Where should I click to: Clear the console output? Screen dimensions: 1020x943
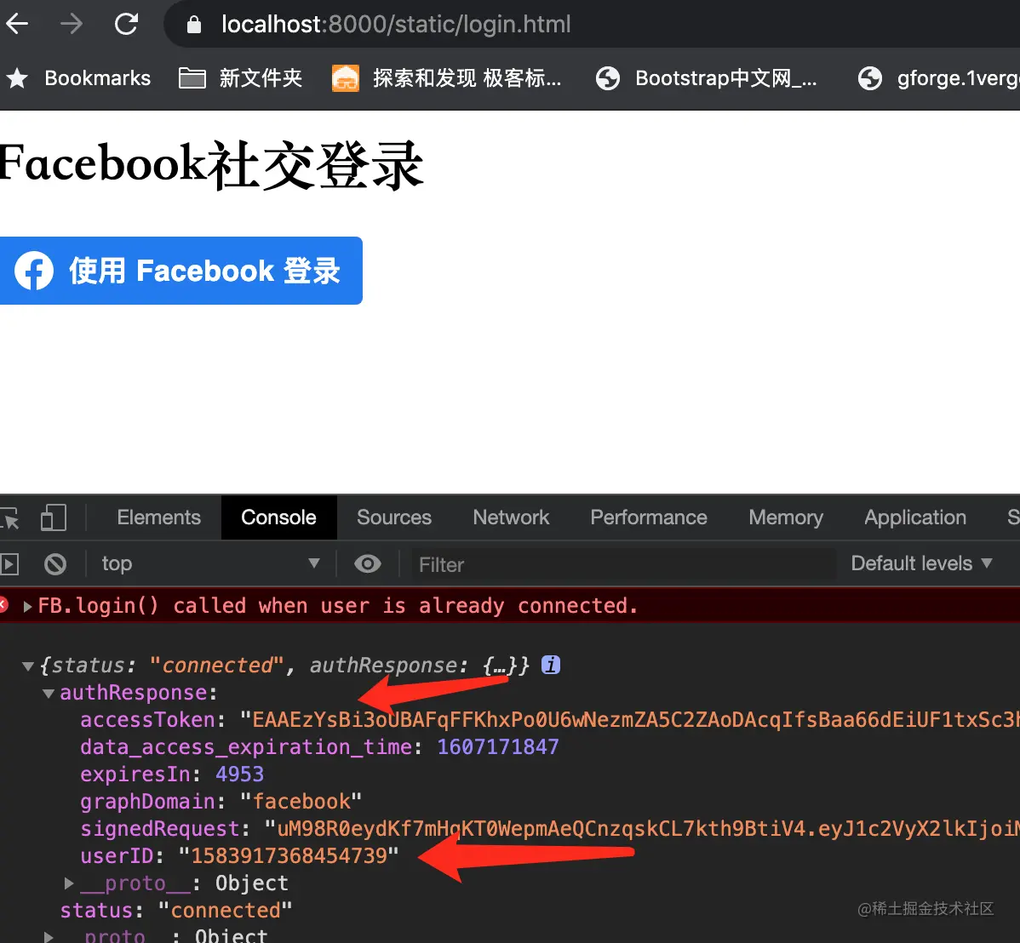coord(55,564)
